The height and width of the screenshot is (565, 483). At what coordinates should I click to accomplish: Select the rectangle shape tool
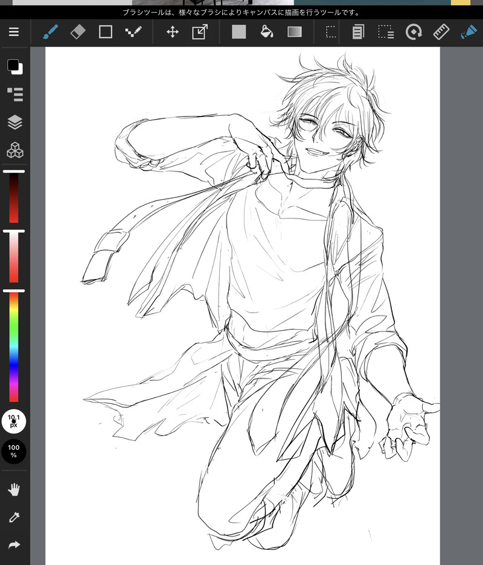click(105, 32)
